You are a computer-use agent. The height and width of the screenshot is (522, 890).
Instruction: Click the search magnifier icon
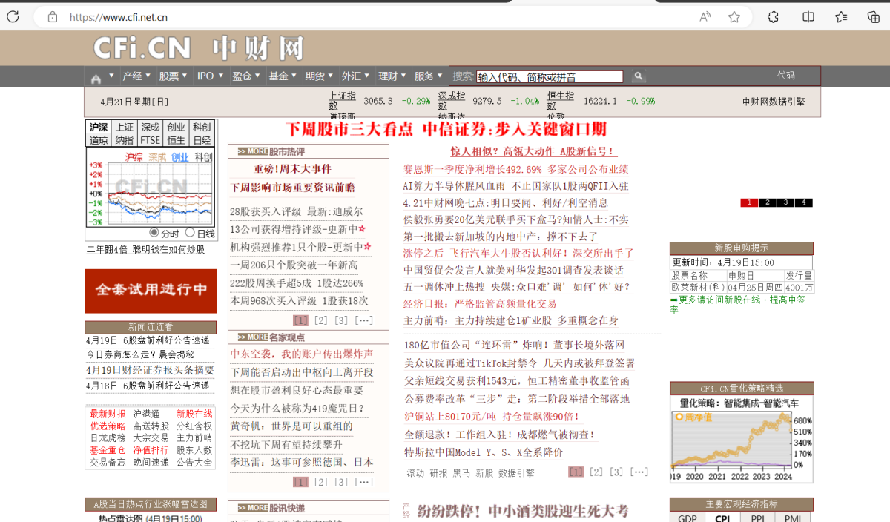coord(638,76)
